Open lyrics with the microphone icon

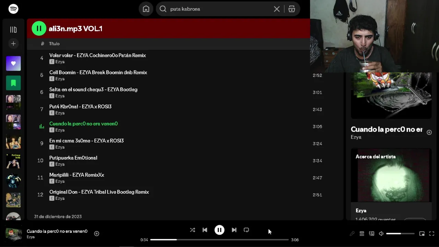tap(352, 234)
